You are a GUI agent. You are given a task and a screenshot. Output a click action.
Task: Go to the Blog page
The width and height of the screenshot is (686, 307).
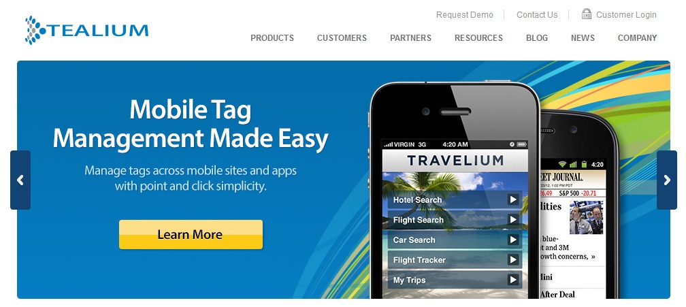click(537, 38)
